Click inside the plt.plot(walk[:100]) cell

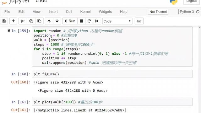pyautogui.click(x=112, y=102)
